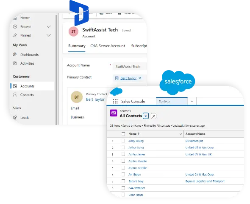The image size is (250, 204).
Task: Open the Bert Taylor primary contact link
Action: click(128, 78)
